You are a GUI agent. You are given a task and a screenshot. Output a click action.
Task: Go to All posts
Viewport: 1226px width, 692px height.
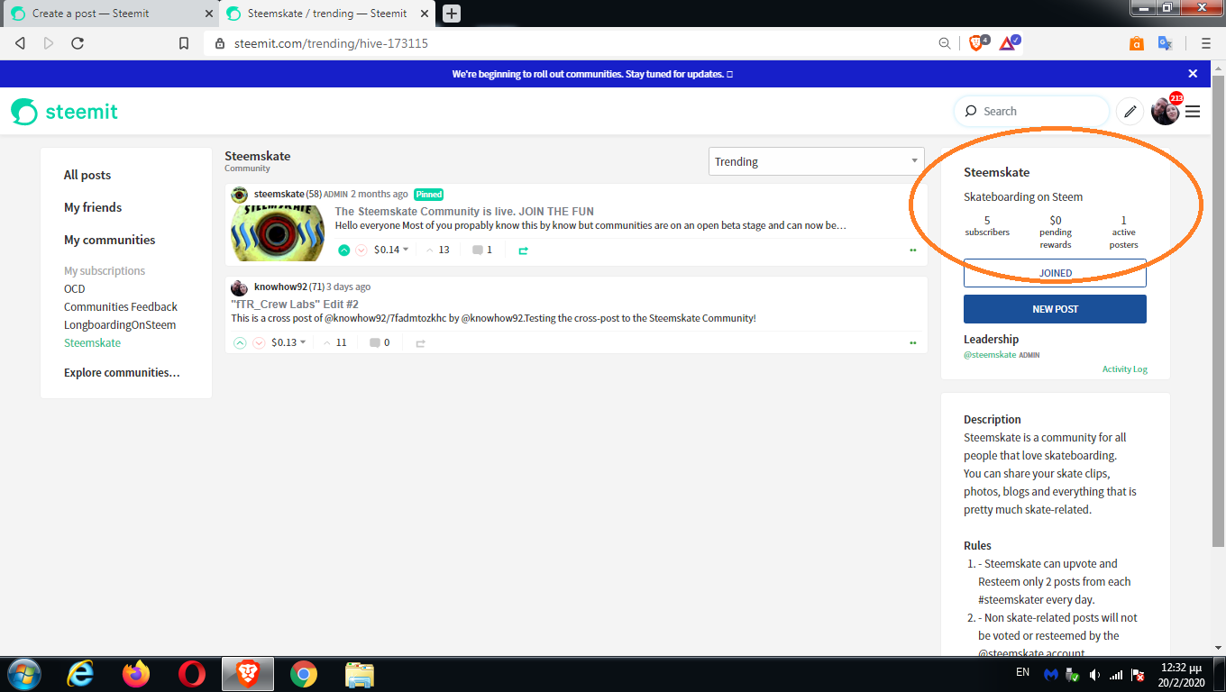click(87, 175)
